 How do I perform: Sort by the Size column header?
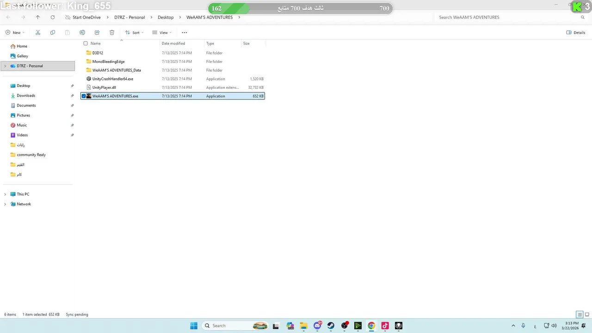(253, 43)
